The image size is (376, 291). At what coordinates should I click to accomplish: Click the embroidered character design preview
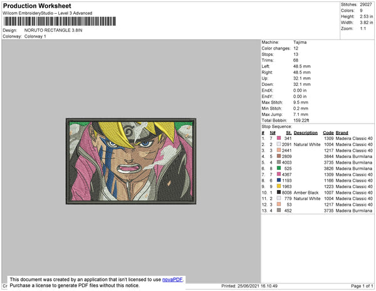tap(131, 161)
